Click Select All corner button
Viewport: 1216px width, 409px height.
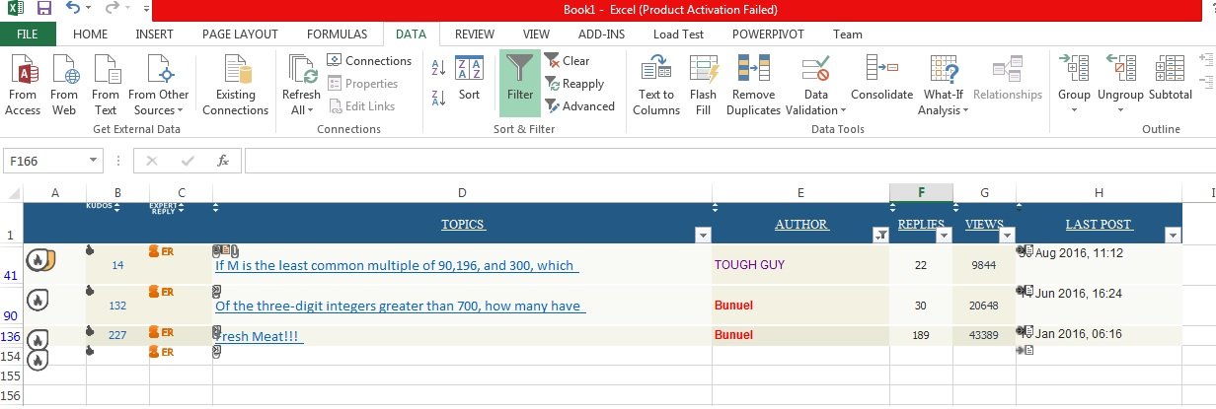[11, 192]
